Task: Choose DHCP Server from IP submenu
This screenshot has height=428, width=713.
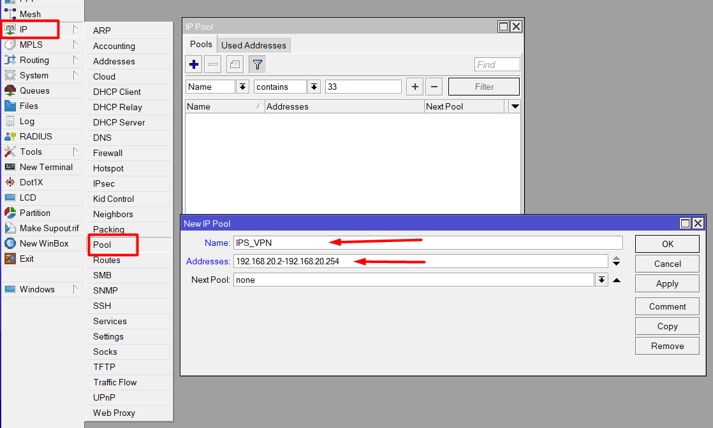Action: pyautogui.click(x=119, y=122)
